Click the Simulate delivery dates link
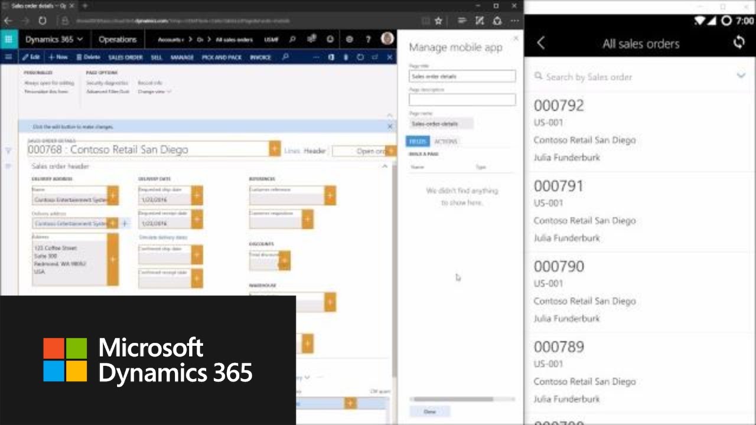 pyautogui.click(x=163, y=237)
